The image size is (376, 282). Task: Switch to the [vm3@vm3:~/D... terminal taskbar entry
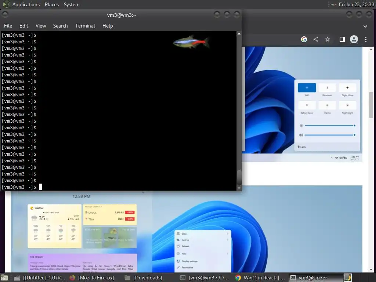pyautogui.click(x=205, y=278)
